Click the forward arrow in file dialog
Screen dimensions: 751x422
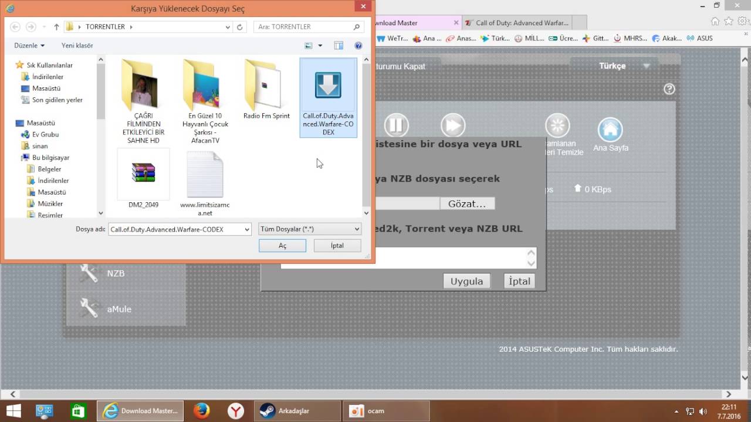point(31,27)
